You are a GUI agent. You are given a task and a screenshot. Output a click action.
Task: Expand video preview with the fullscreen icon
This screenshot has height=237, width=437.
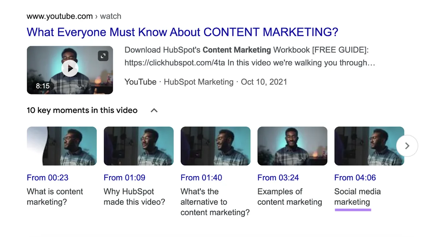pyautogui.click(x=103, y=56)
